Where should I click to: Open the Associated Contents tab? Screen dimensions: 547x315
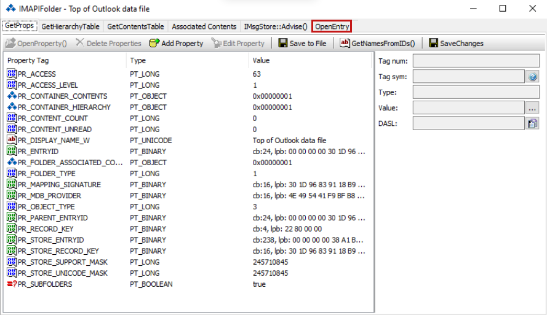(204, 26)
